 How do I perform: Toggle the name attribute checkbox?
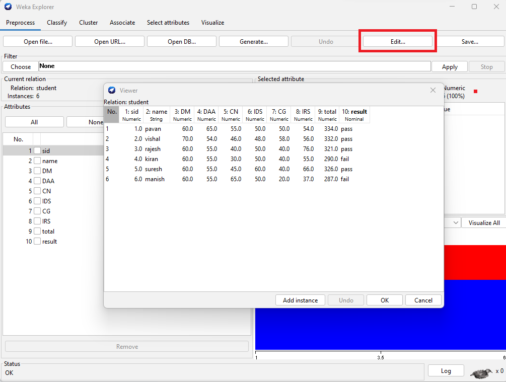[37, 161]
